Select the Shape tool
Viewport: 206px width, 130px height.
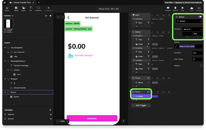23,9
